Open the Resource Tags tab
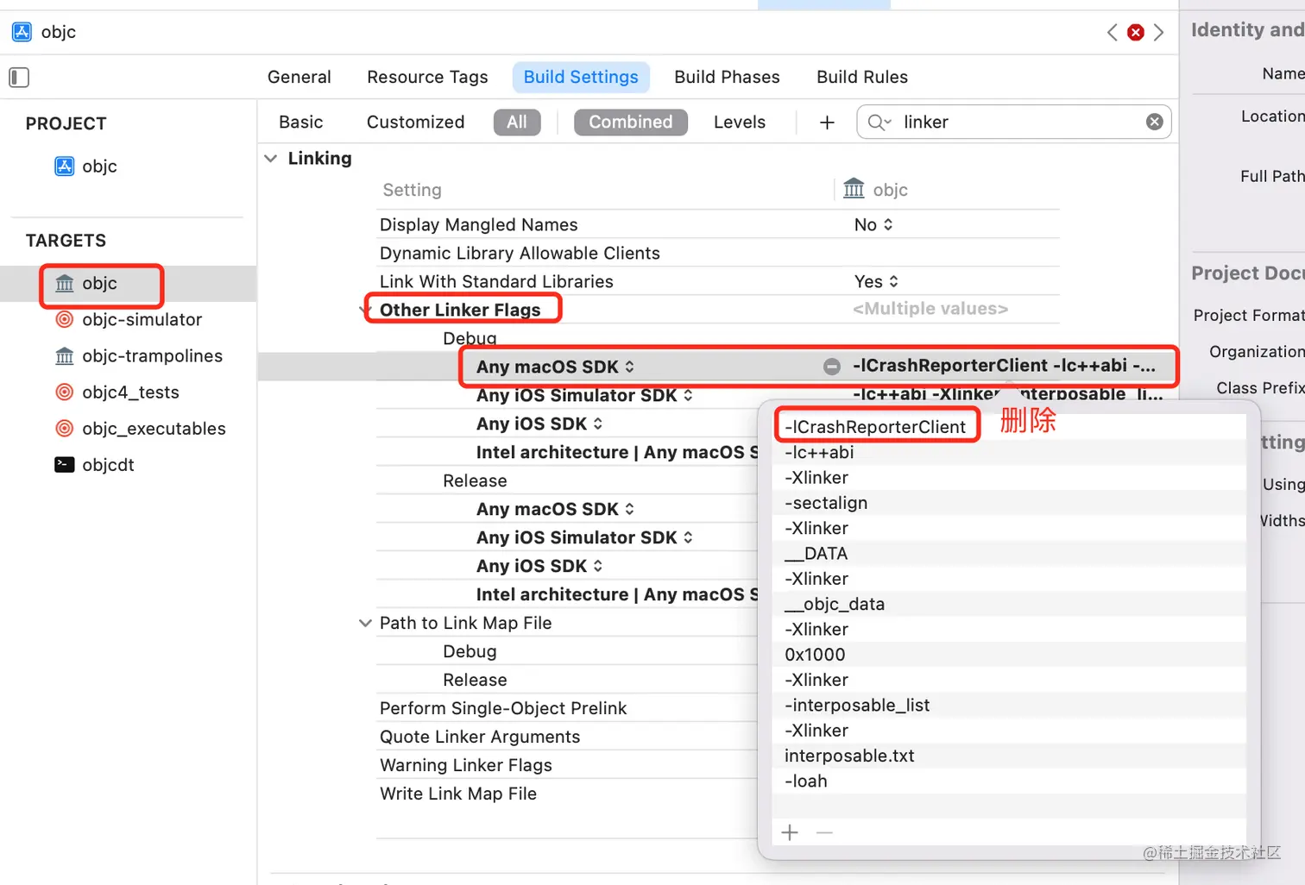The width and height of the screenshot is (1305, 885). 427,77
